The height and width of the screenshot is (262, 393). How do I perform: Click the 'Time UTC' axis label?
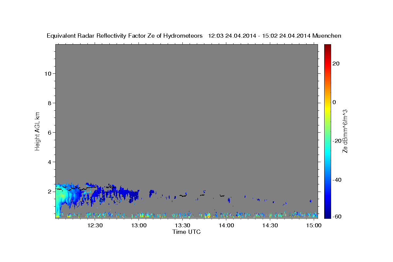pos(186,232)
